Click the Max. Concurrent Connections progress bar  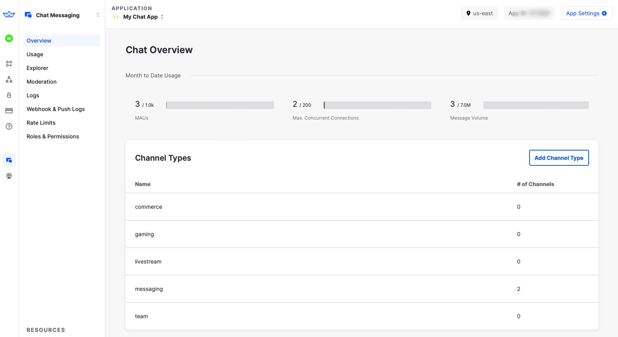click(377, 105)
